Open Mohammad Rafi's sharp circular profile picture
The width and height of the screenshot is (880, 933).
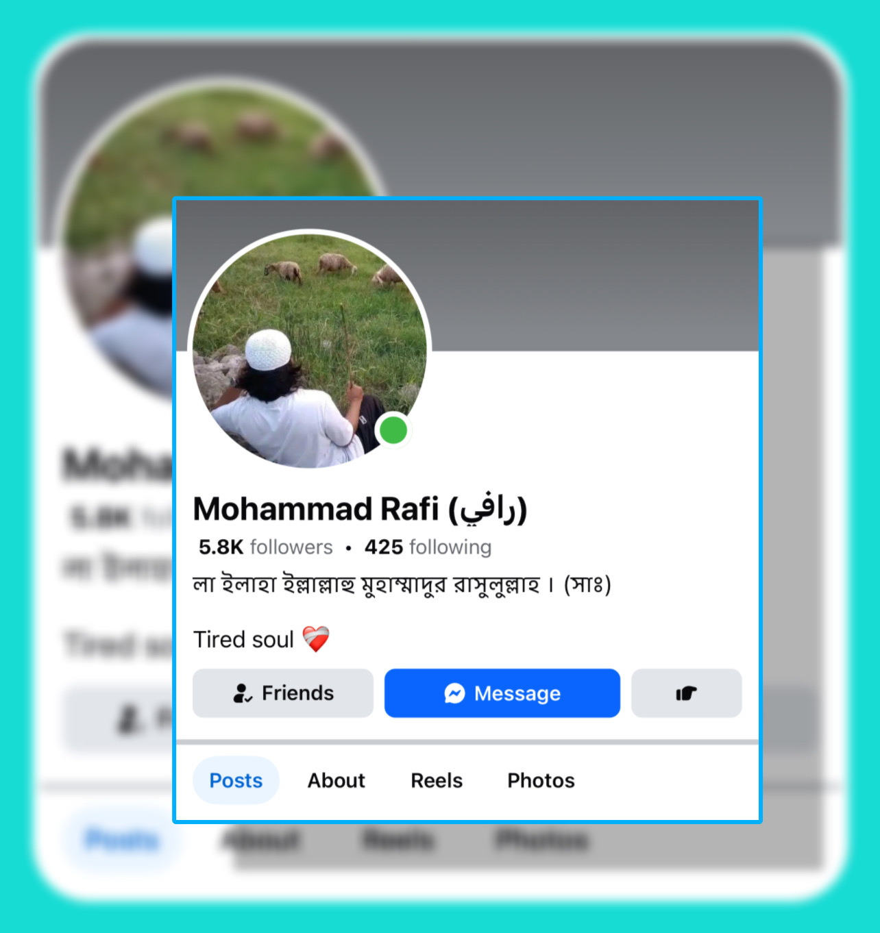pyautogui.click(x=309, y=349)
